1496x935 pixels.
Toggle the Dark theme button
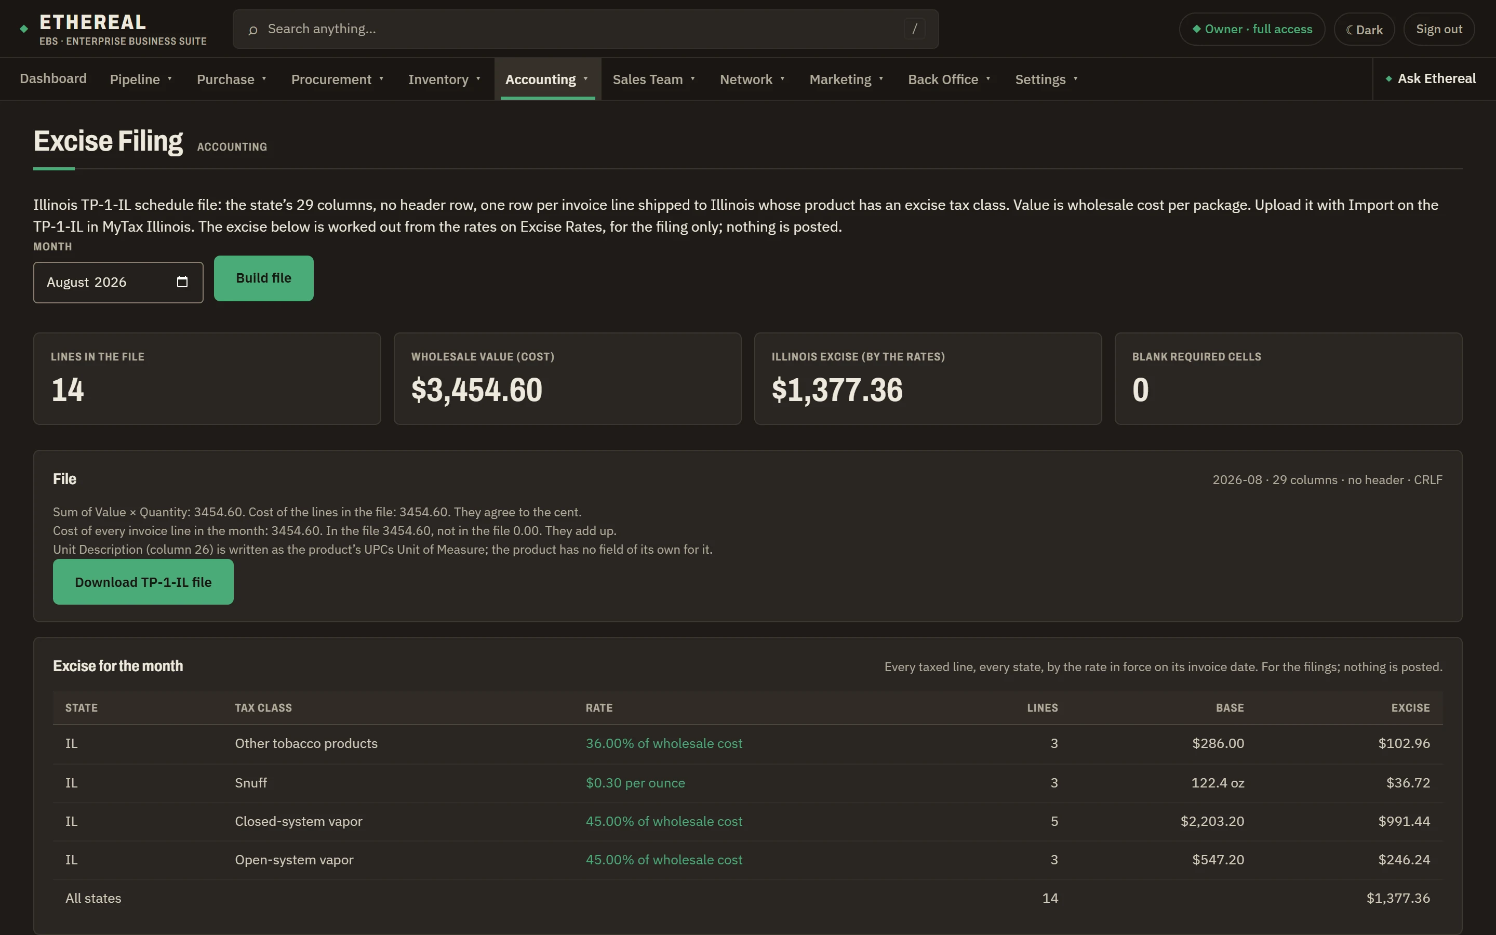pyautogui.click(x=1364, y=29)
